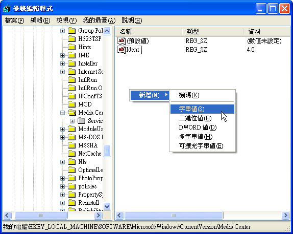This screenshot has width=293, height=234.
Task: Click the Hints folder icon
Action: point(72,47)
